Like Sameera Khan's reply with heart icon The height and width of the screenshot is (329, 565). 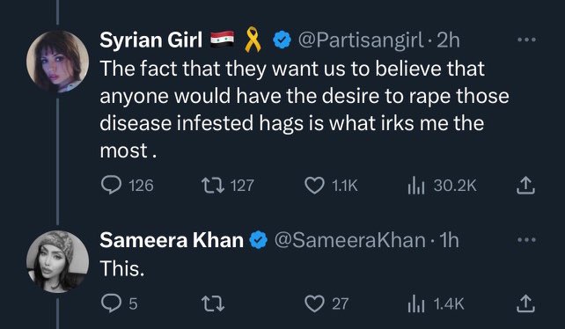tap(314, 303)
